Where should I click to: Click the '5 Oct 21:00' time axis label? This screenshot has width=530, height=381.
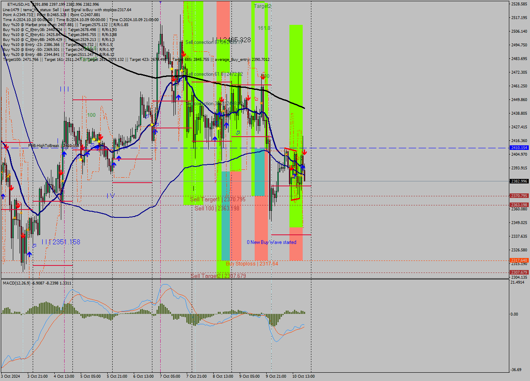(116, 376)
